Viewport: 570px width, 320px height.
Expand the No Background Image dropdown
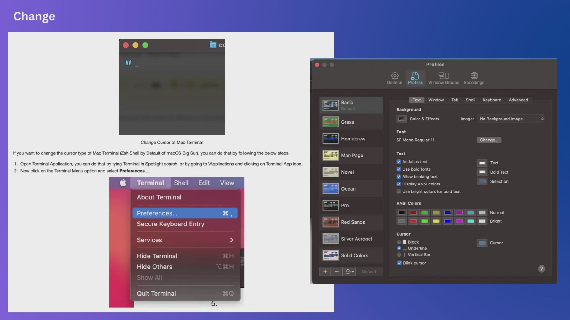pos(511,119)
